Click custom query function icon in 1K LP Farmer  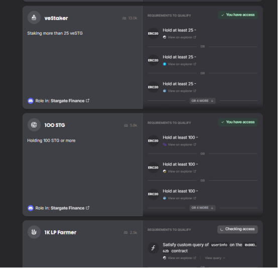click(x=153, y=248)
